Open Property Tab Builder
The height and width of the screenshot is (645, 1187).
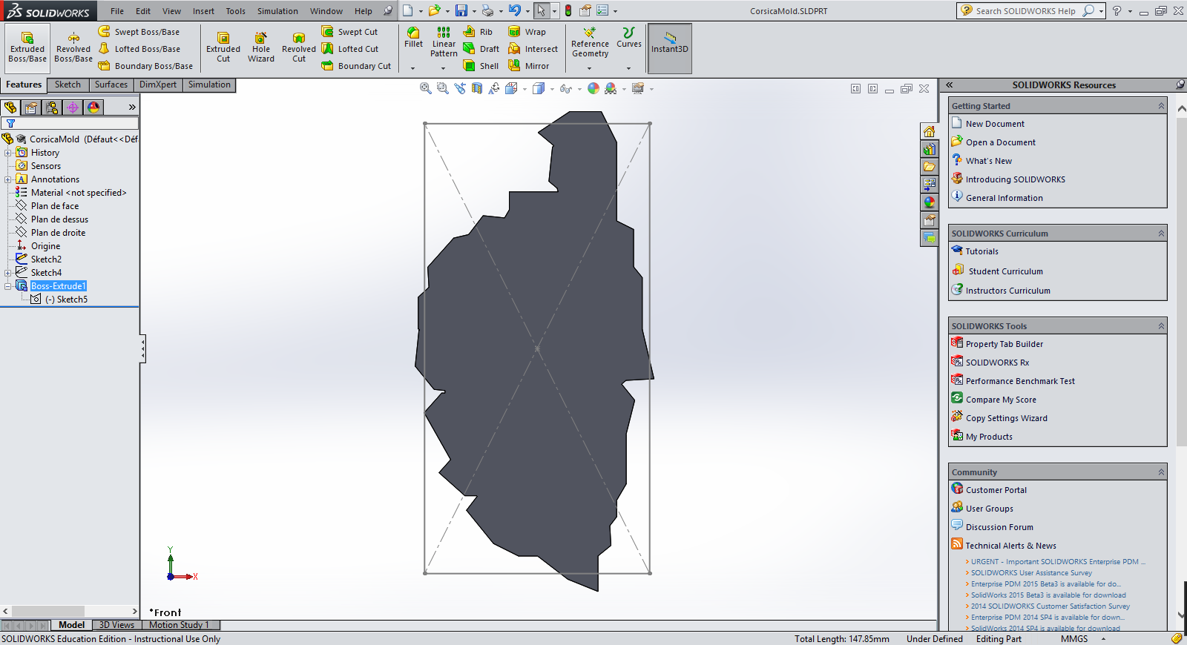click(x=1004, y=344)
